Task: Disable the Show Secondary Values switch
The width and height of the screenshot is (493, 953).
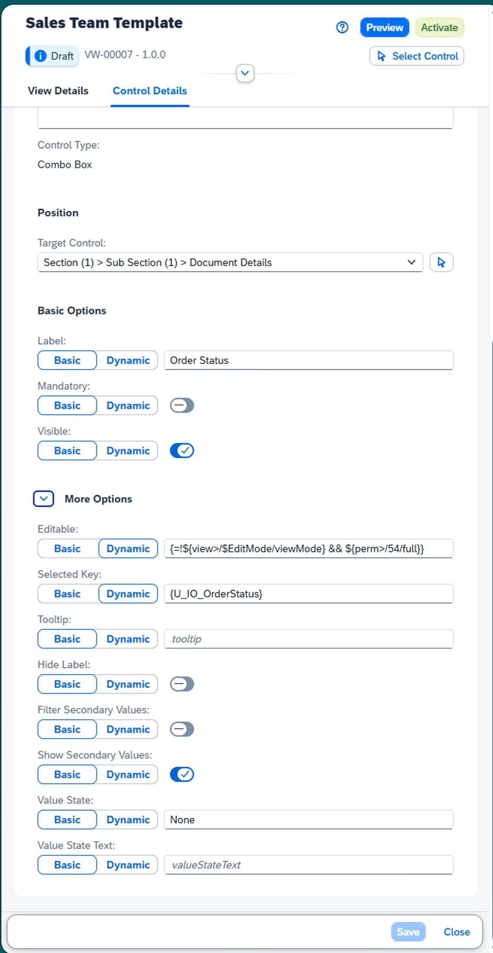Action: (x=182, y=774)
